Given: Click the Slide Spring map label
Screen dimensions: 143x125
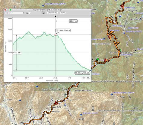Looking at the screenshot, I should point(117,26).
